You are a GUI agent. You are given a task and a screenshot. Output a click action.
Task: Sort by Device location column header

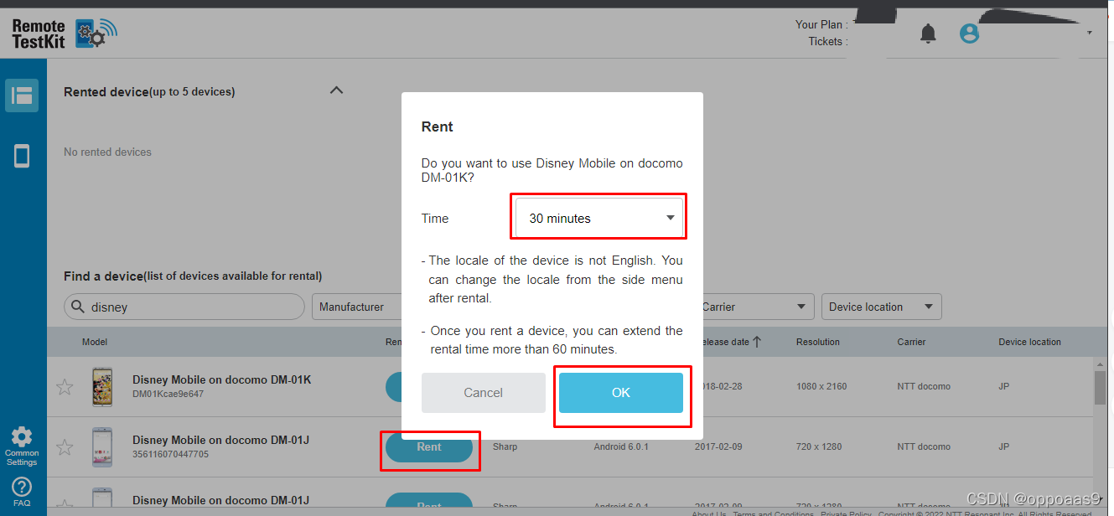click(x=1029, y=342)
